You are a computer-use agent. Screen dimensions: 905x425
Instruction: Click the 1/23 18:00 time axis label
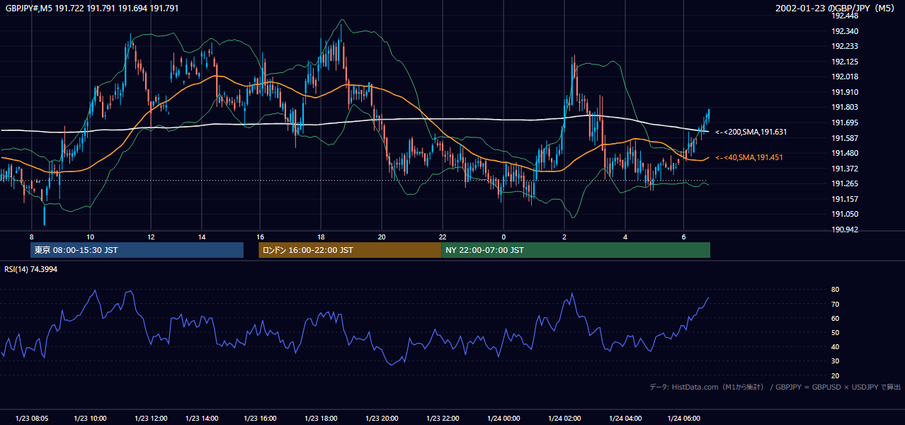[320, 419]
